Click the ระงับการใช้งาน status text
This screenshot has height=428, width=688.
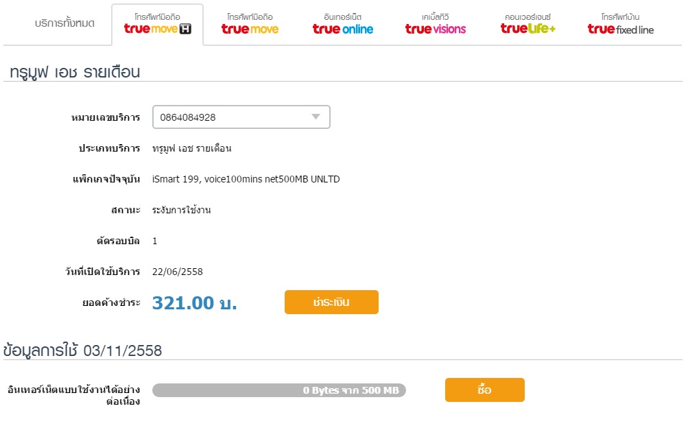181,211
